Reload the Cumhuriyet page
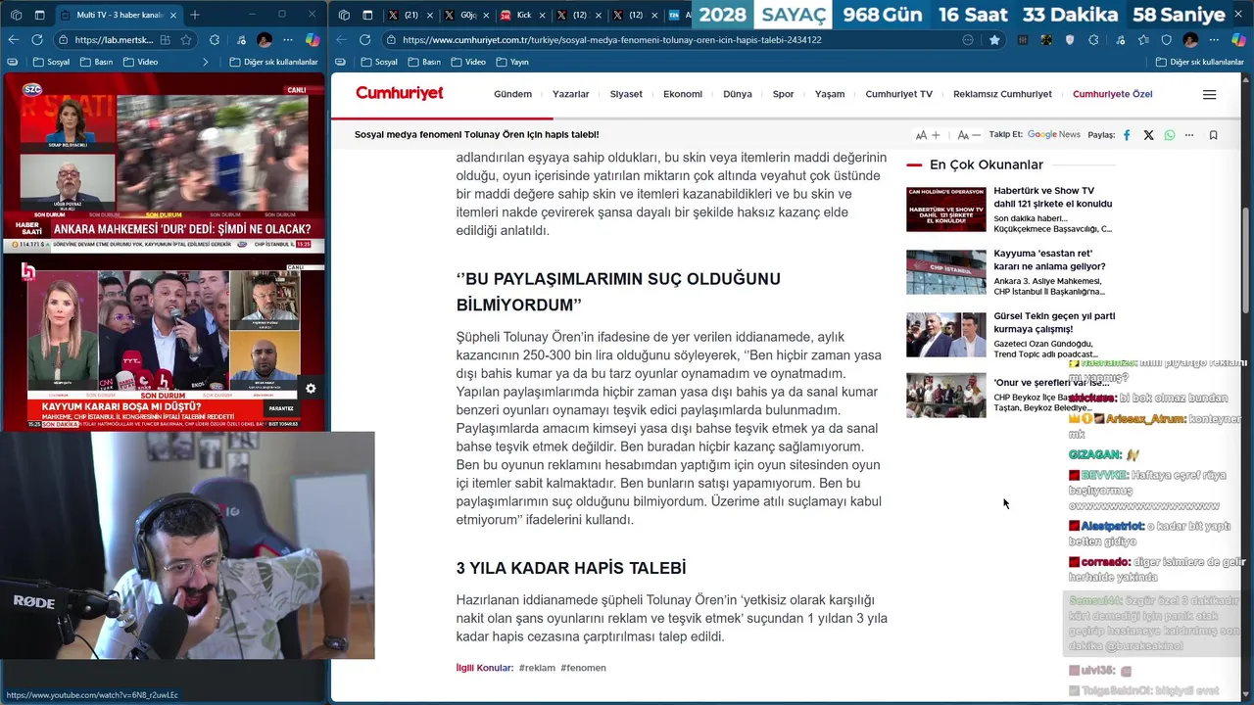The height and width of the screenshot is (705, 1254). [x=365, y=40]
